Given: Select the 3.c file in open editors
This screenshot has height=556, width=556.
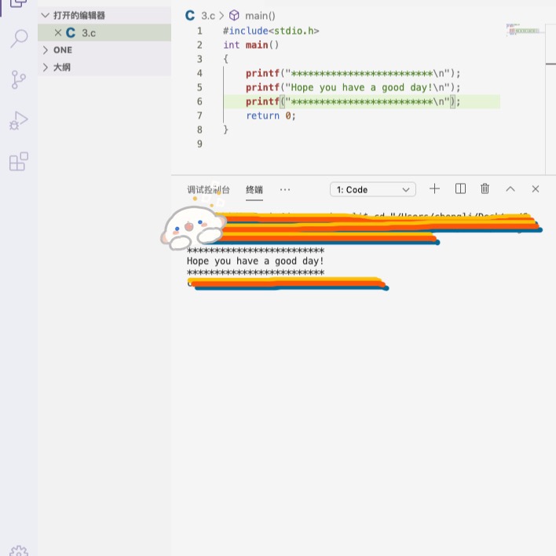Looking at the screenshot, I should tap(104, 33).
